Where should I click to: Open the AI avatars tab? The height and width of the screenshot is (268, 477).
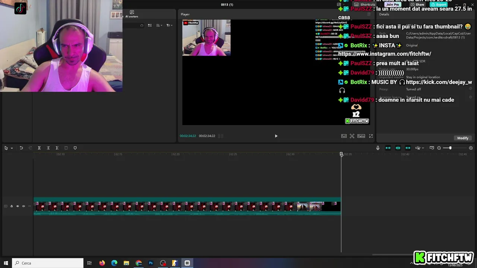click(132, 14)
